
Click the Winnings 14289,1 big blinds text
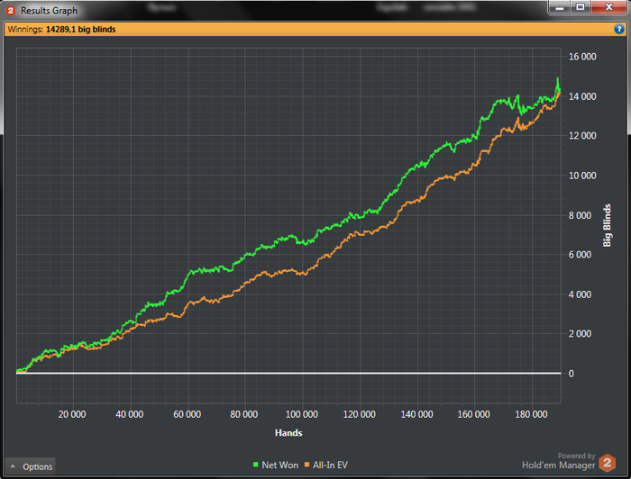tap(61, 30)
